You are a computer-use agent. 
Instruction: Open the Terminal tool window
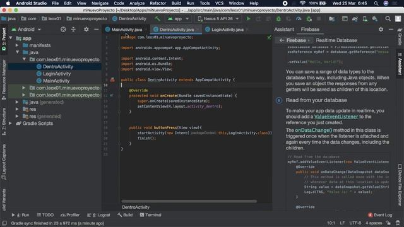(x=150, y=215)
